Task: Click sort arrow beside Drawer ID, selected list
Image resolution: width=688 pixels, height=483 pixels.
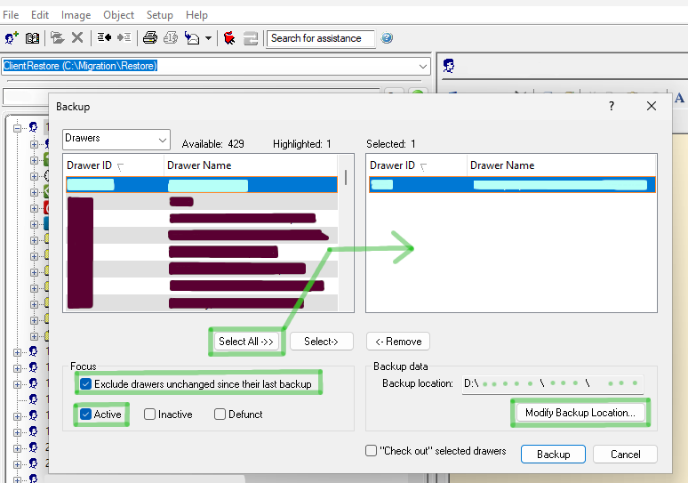Action: coord(423,166)
